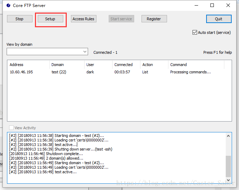Sort connections by Domain column
Image resolution: width=239 pixels, height=190 pixels.
point(67,65)
